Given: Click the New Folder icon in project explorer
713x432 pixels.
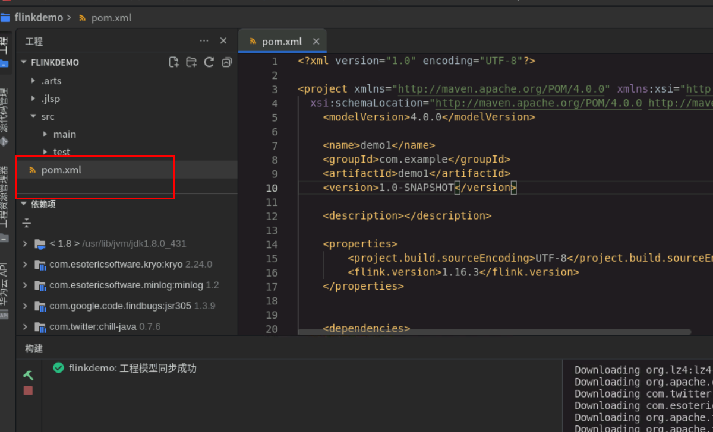Looking at the screenshot, I should [191, 62].
